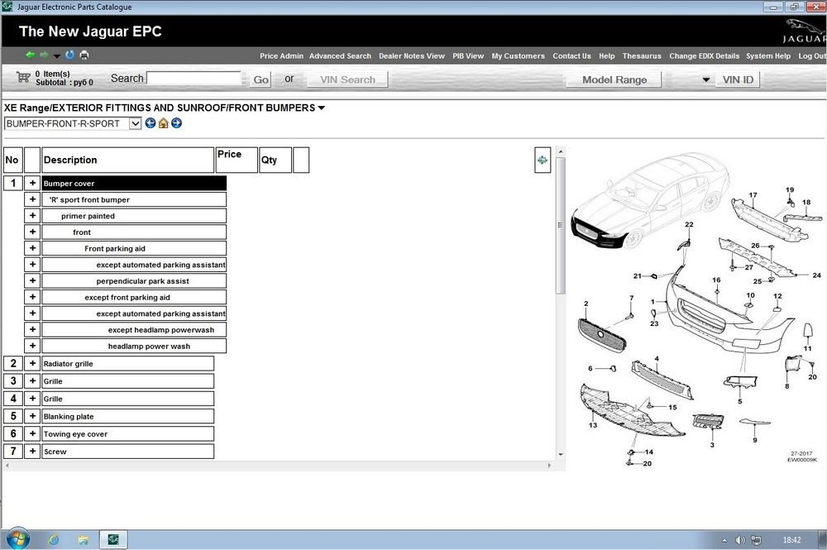The width and height of the screenshot is (827, 550).
Task: Expand the Towing eye cover row
Action: 32,433
